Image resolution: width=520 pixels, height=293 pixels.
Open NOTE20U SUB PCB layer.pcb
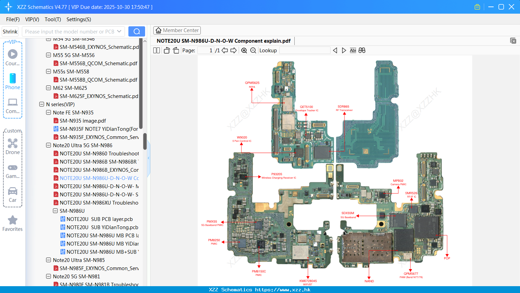(97, 219)
